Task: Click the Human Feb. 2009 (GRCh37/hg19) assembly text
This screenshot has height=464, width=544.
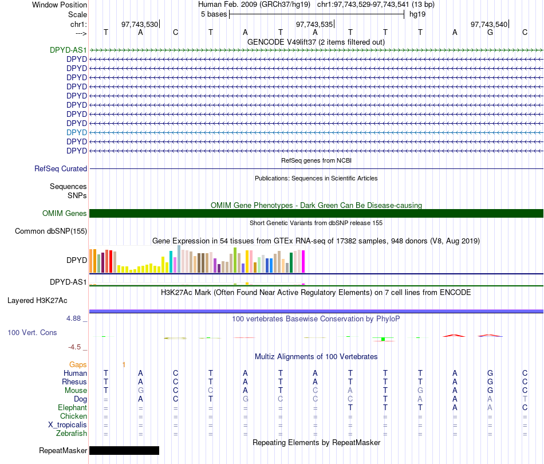Action: coord(254,5)
